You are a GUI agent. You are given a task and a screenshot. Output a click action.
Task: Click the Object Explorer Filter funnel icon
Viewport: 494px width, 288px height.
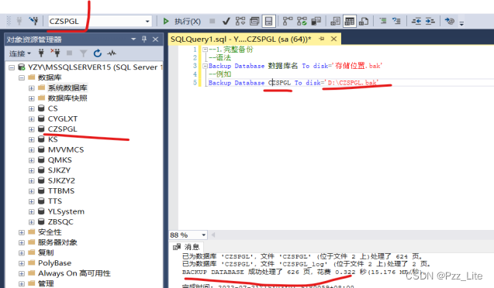83,53
